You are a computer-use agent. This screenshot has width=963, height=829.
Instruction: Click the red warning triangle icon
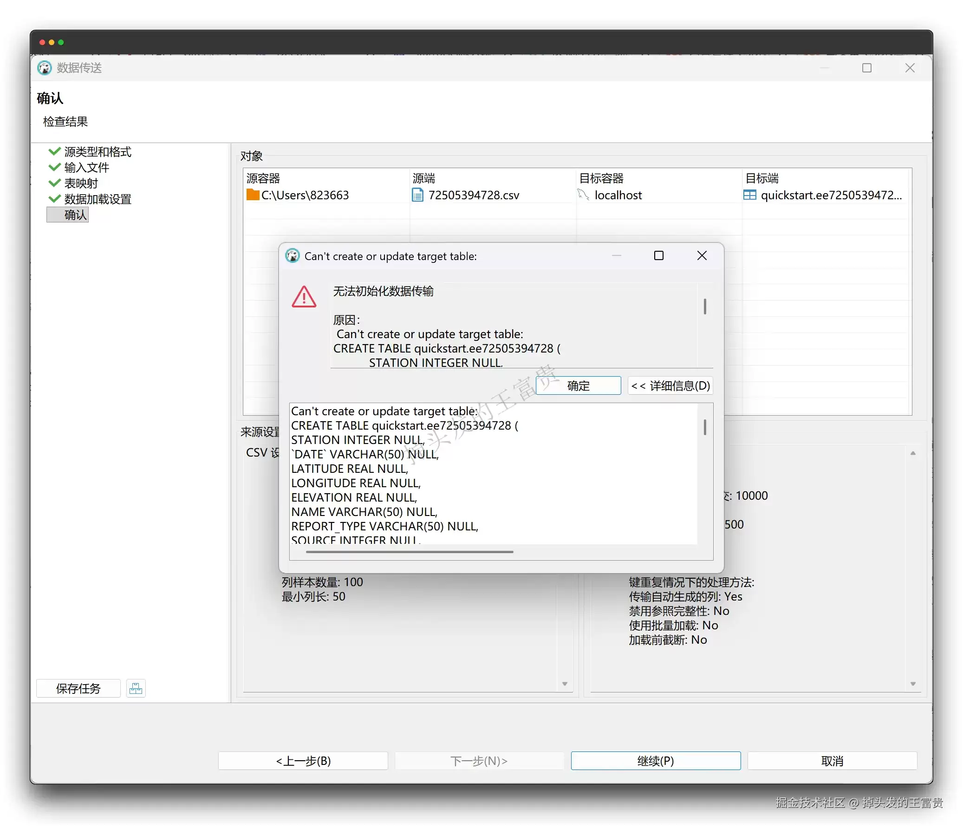click(304, 297)
